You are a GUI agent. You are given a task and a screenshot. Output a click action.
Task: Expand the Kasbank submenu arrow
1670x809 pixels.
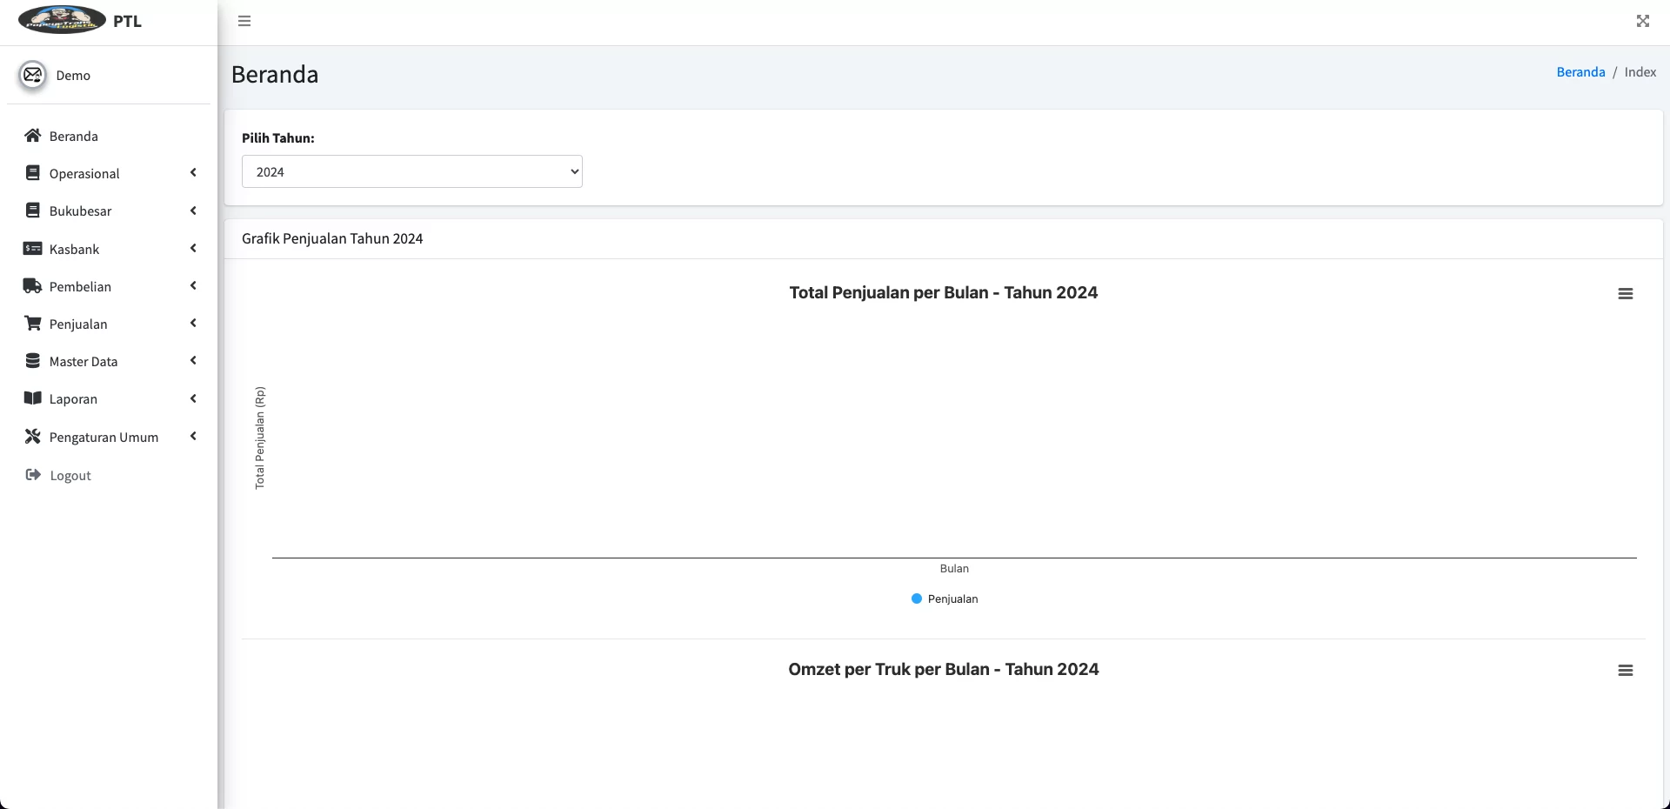coord(193,249)
